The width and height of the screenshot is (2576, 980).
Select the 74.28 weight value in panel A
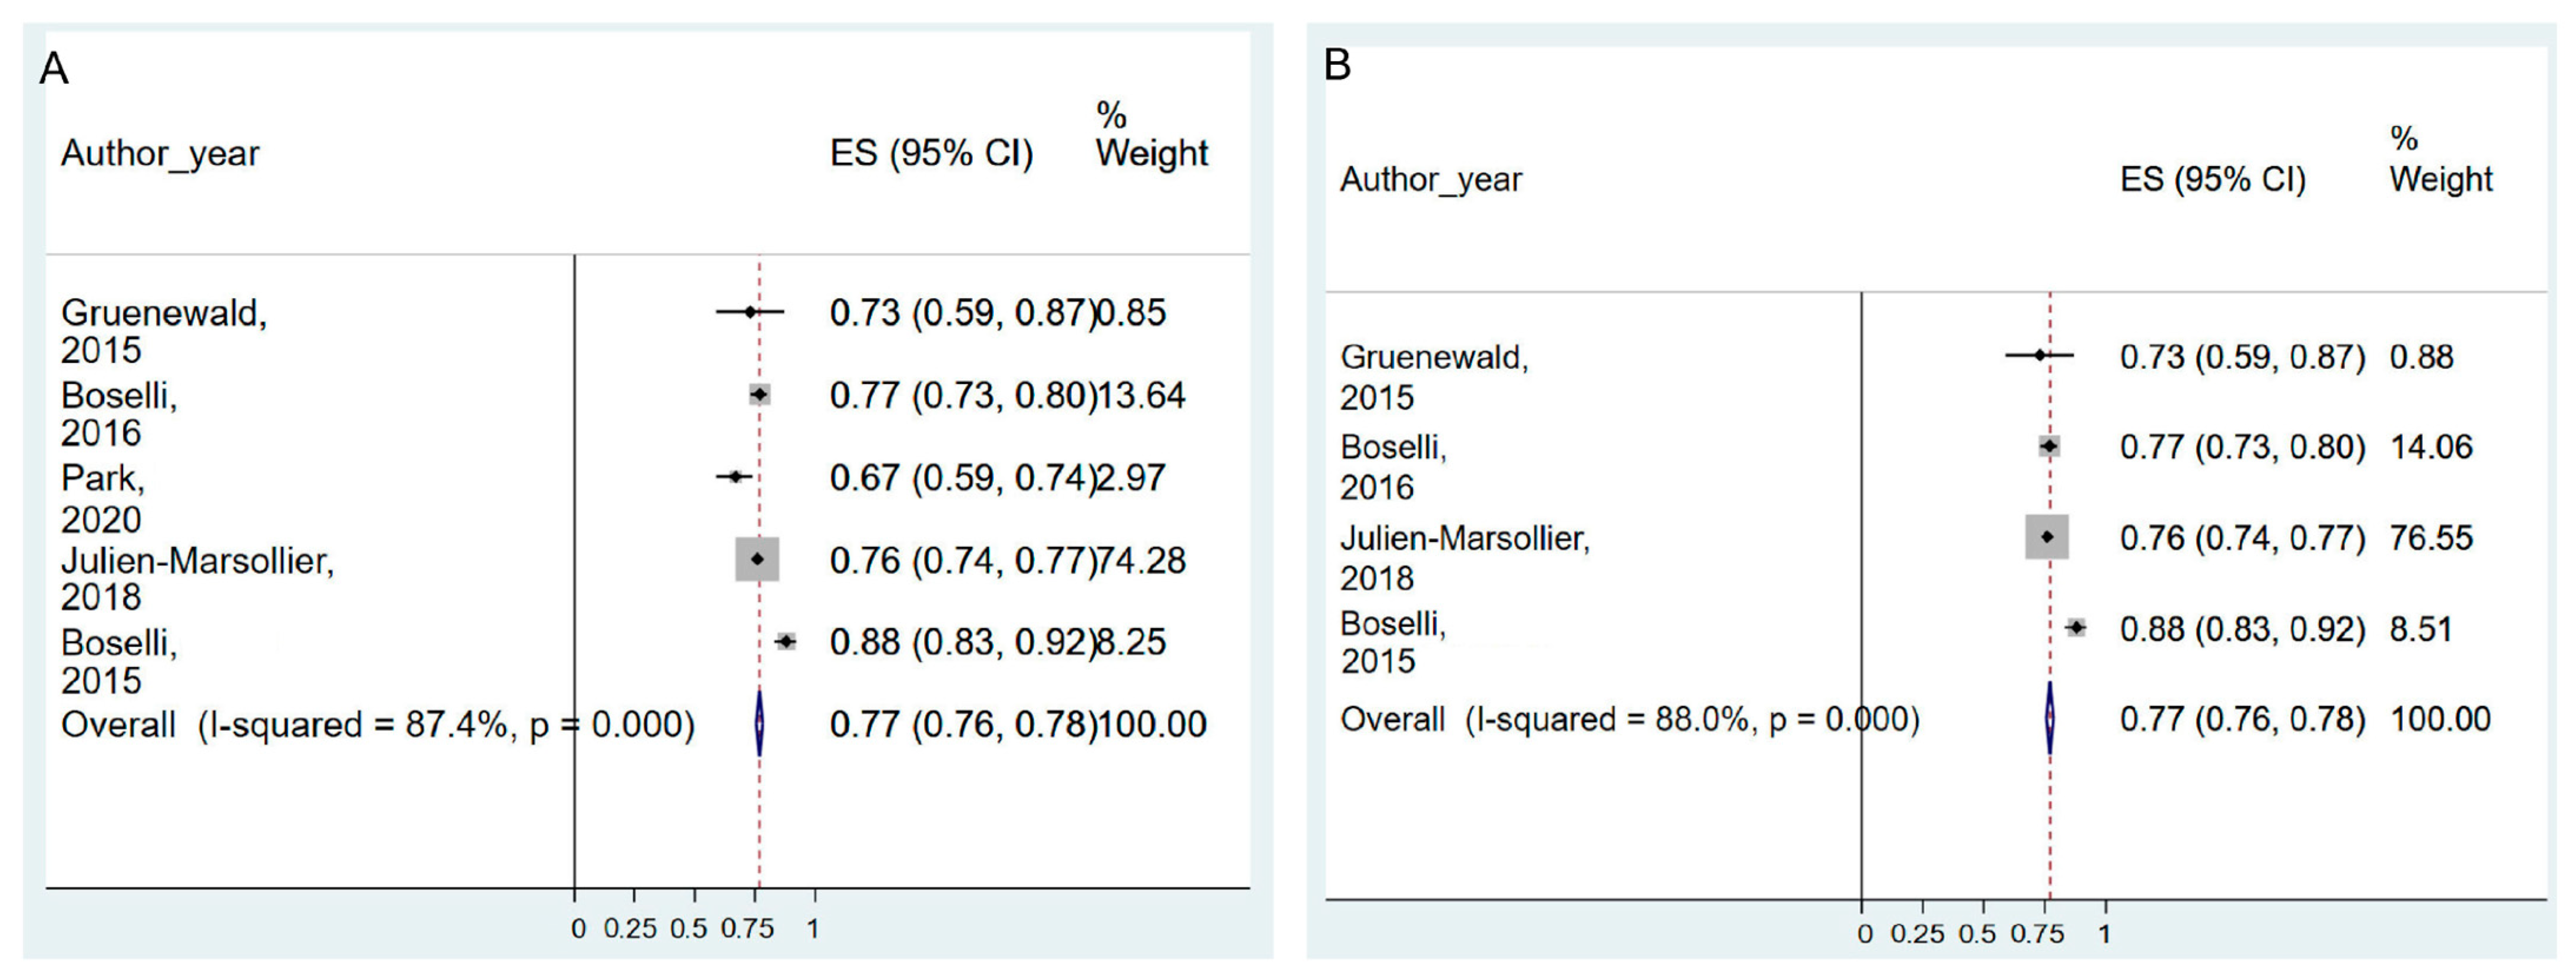coord(1141,560)
